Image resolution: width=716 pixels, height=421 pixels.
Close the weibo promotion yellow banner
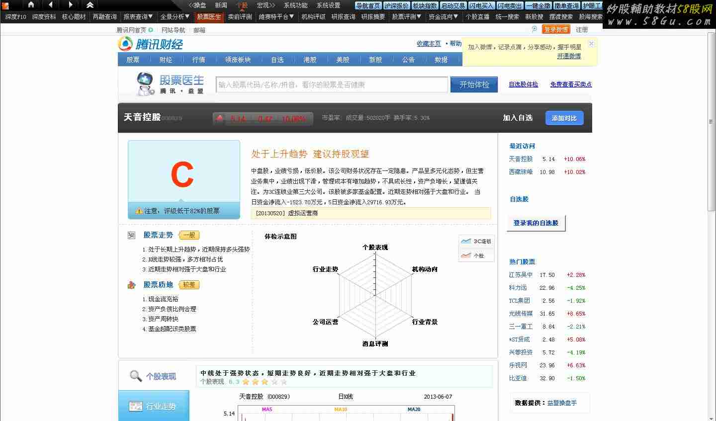point(591,44)
